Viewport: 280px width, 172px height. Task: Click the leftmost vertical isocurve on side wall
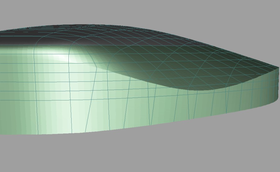[34, 93]
